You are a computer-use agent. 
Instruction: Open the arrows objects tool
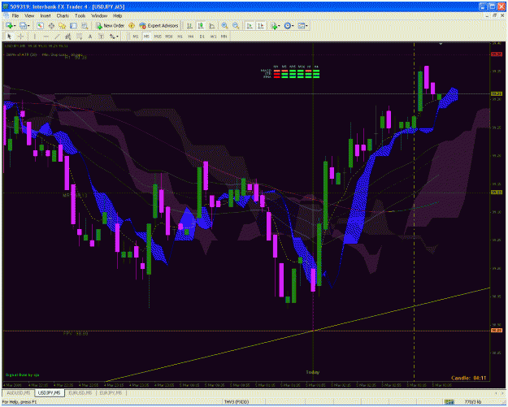tap(112, 37)
